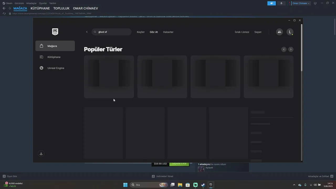Show next Popüler Türler cards
This screenshot has height=189, width=336.
pyautogui.click(x=291, y=49)
